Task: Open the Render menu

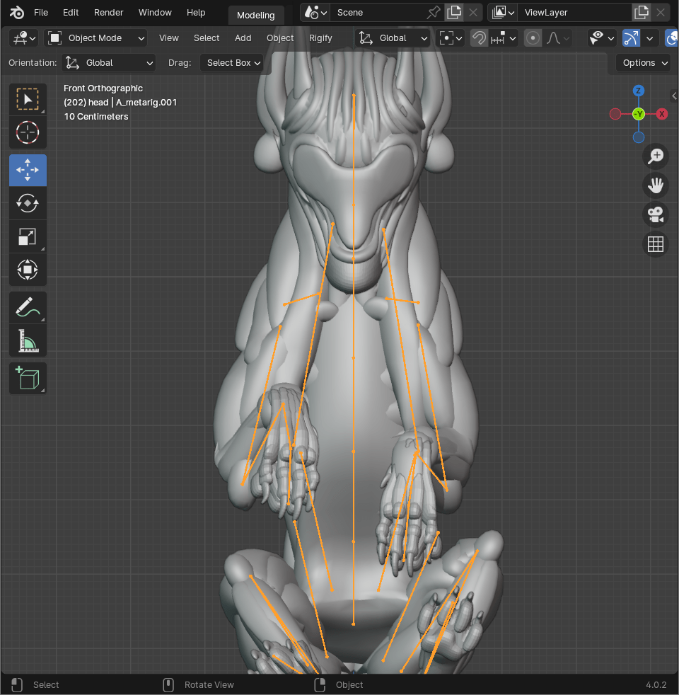Action: tap(108, 13)
